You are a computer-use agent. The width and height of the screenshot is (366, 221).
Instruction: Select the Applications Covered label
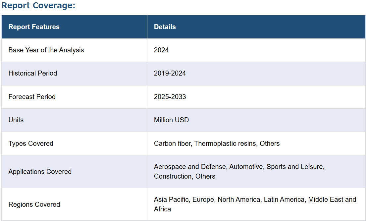point(40,172)
